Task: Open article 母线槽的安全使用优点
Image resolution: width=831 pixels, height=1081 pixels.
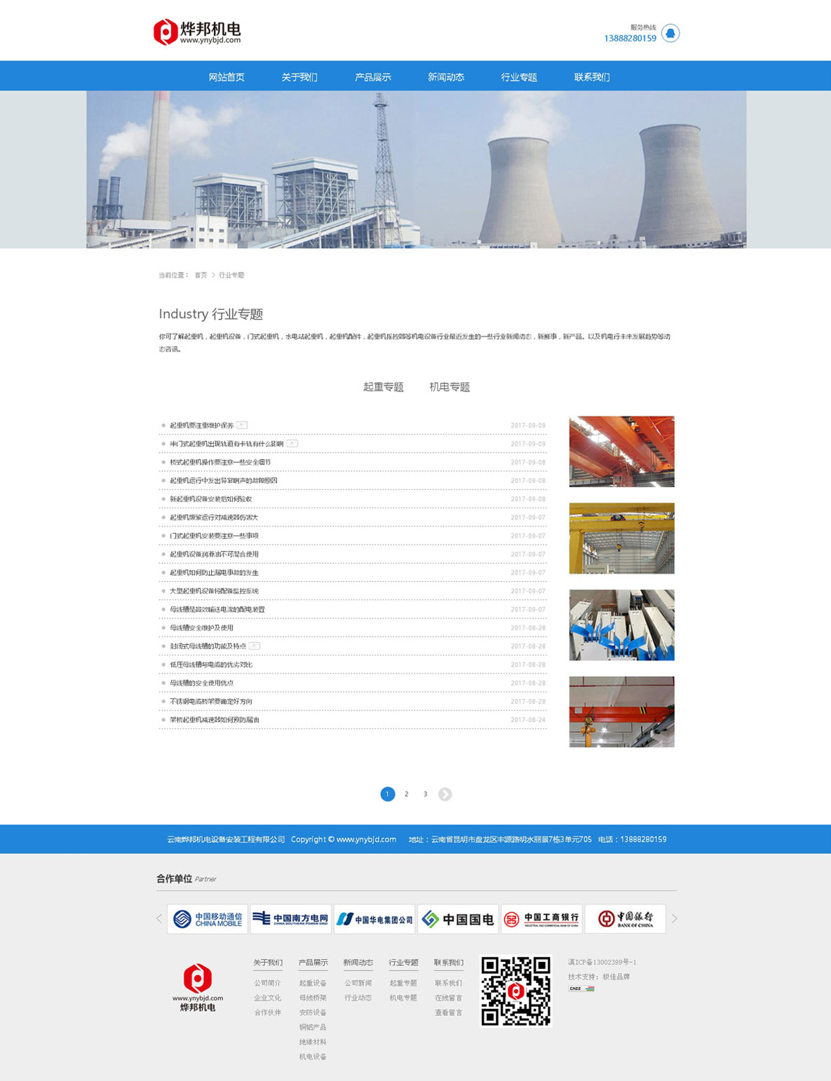Action: click(x=202, y=683)
